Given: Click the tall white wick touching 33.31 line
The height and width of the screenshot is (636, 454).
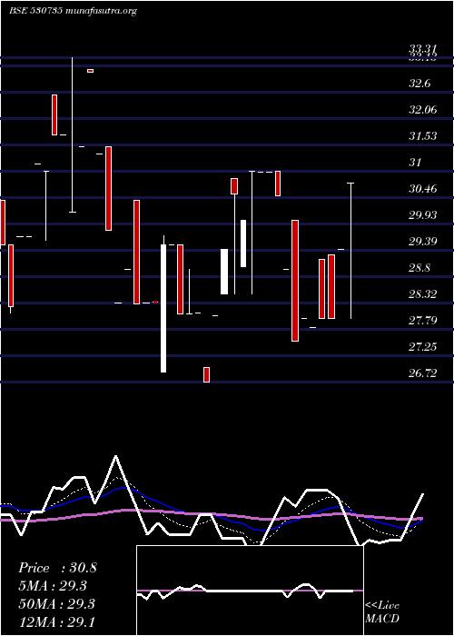Looking at the screenshot, I should tap(73, 134).
